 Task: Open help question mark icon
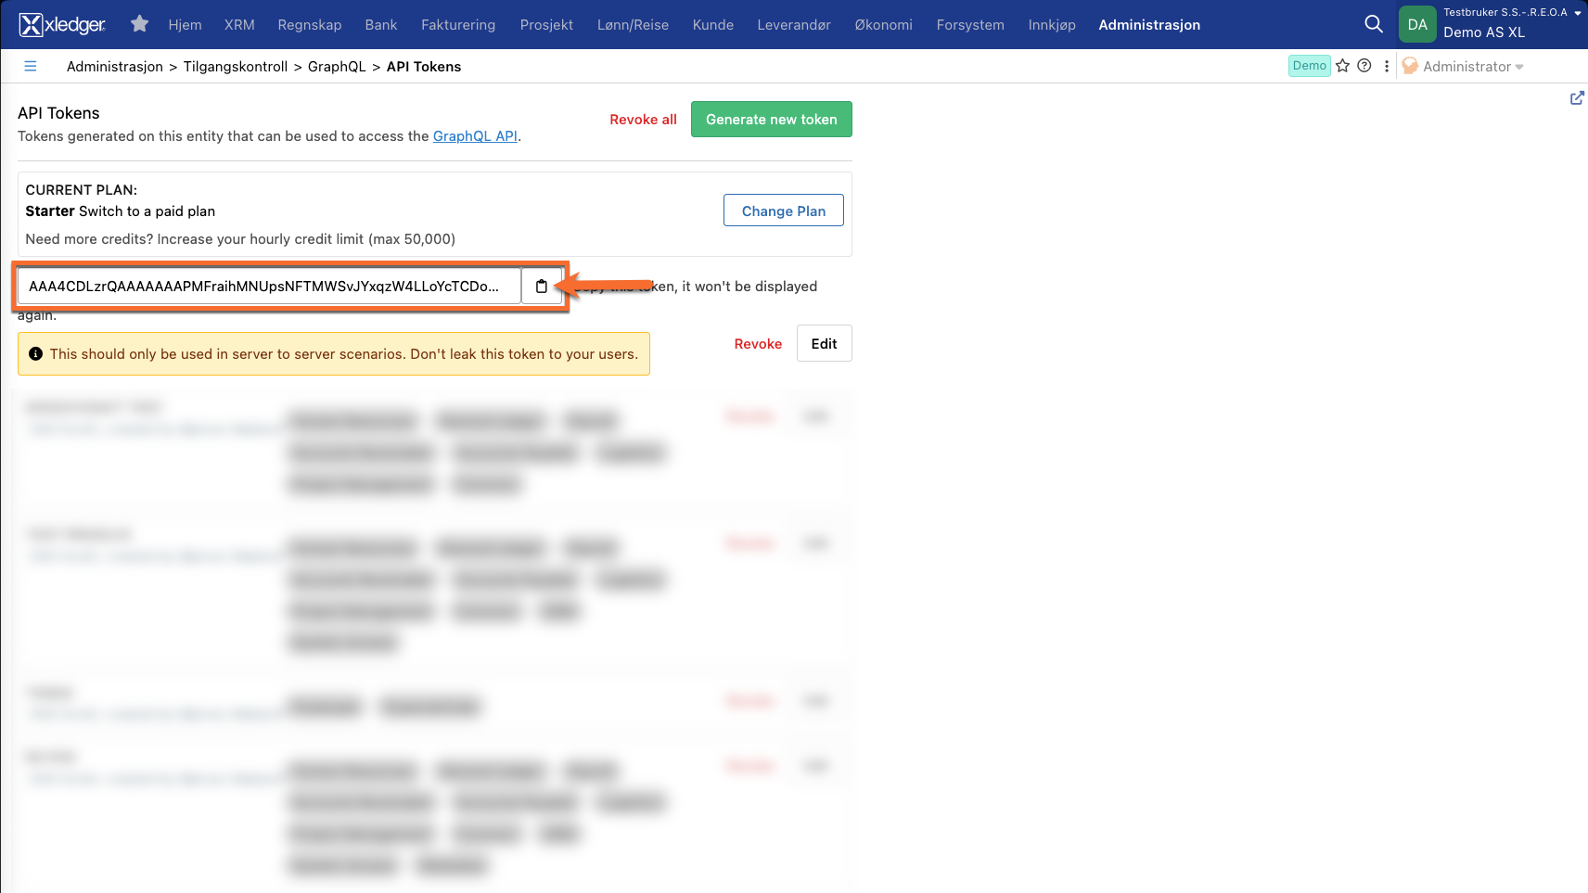[1364, 66]
